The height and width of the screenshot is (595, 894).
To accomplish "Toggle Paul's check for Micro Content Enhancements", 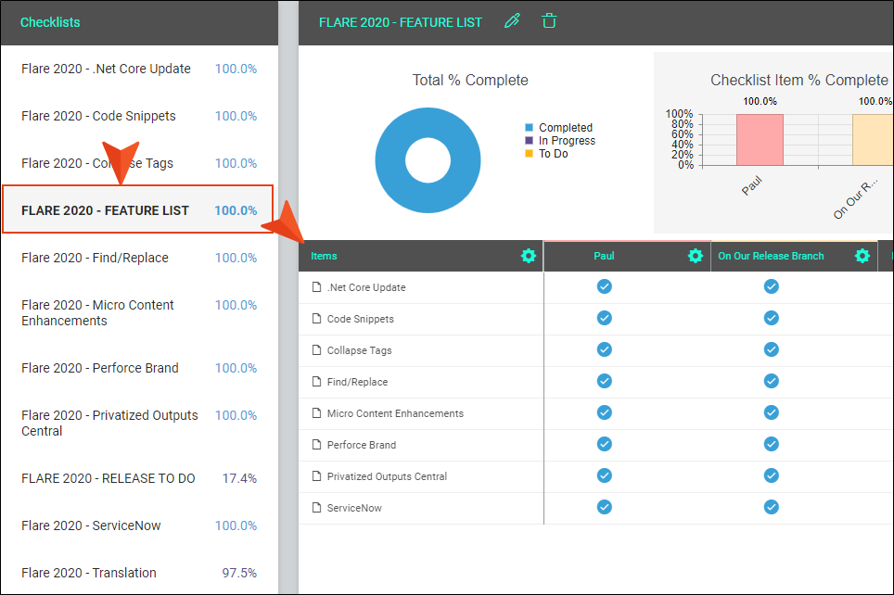I will (605, 412).
